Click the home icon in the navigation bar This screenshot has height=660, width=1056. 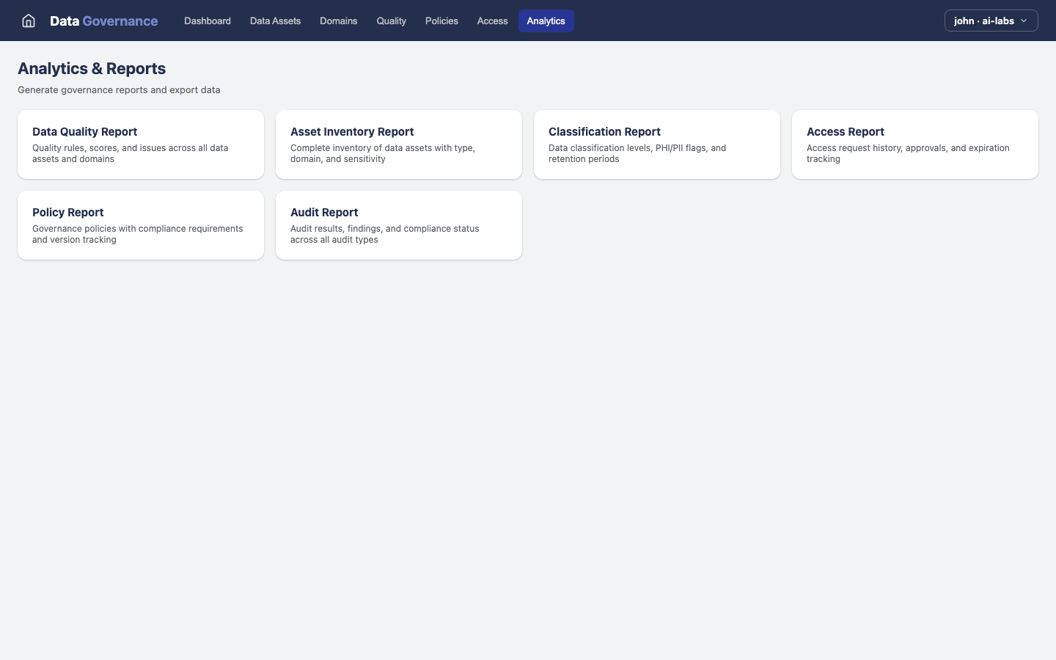click(x=28, y=21)
